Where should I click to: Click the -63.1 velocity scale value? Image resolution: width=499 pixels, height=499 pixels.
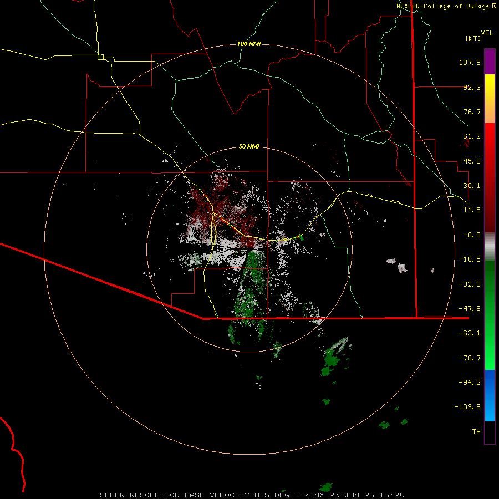point(470,333)
